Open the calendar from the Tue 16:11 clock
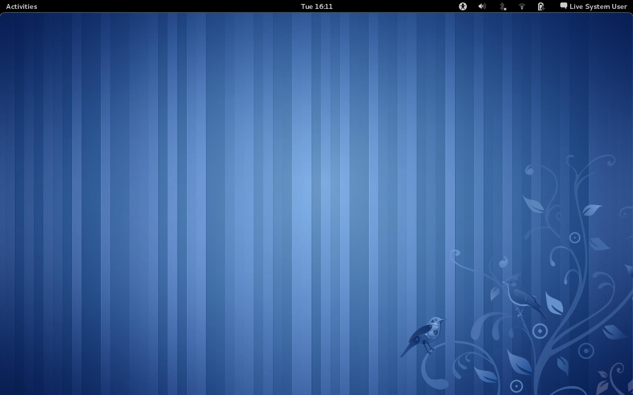633x395 pixels. click(x=316, y=6)
